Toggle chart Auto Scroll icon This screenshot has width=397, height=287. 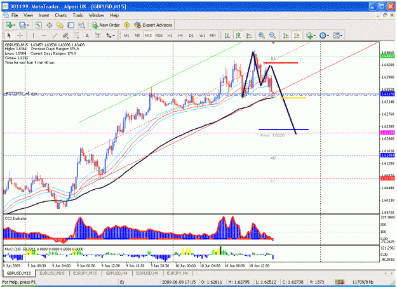[x=286, y=36]
